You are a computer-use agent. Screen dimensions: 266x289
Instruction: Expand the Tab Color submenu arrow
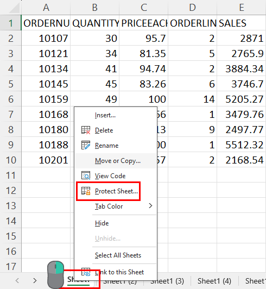click(150, 206)
